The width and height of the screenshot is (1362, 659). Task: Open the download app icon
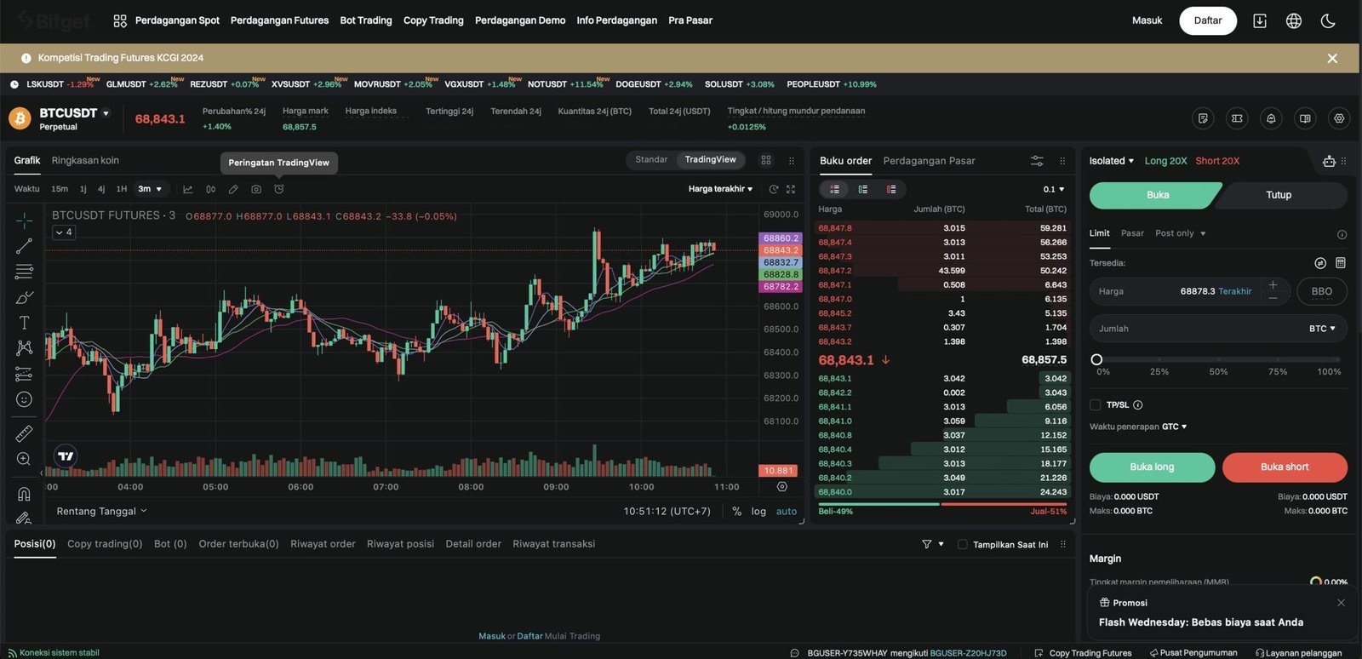coord(1260,20)
